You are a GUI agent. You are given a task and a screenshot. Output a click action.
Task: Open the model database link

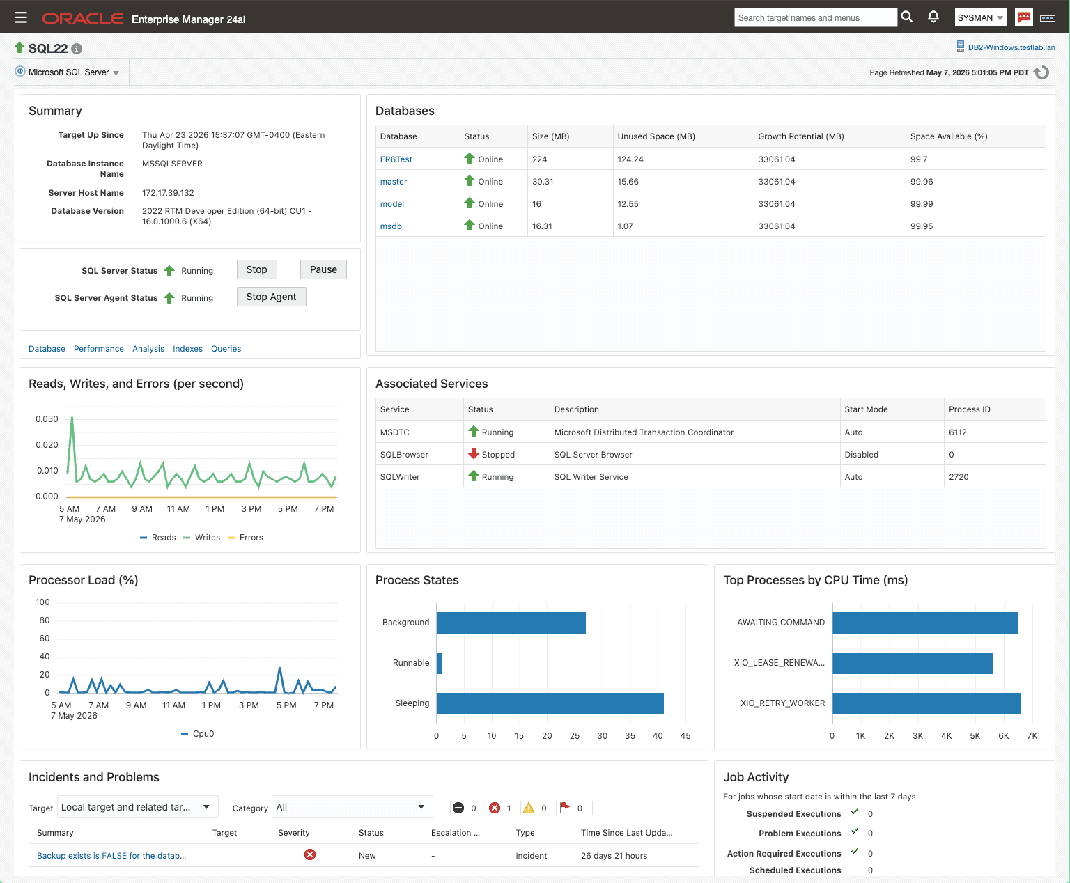(392, 204)
